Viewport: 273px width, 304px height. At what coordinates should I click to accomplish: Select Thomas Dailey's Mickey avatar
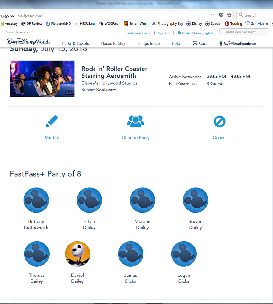click(x=37, y=254)
